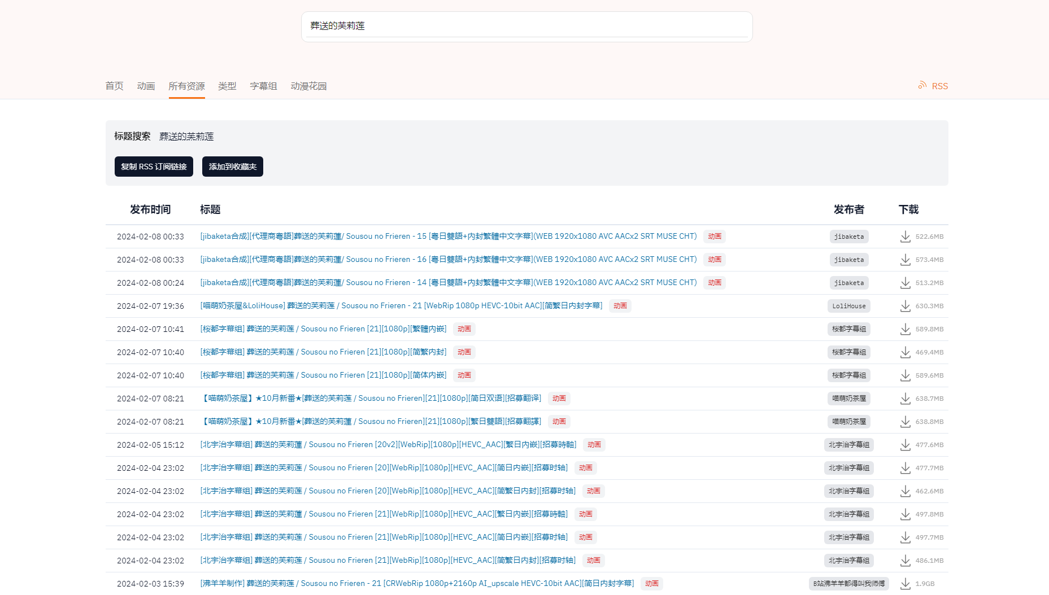Click download icon for the 573.4MB file

905,260
